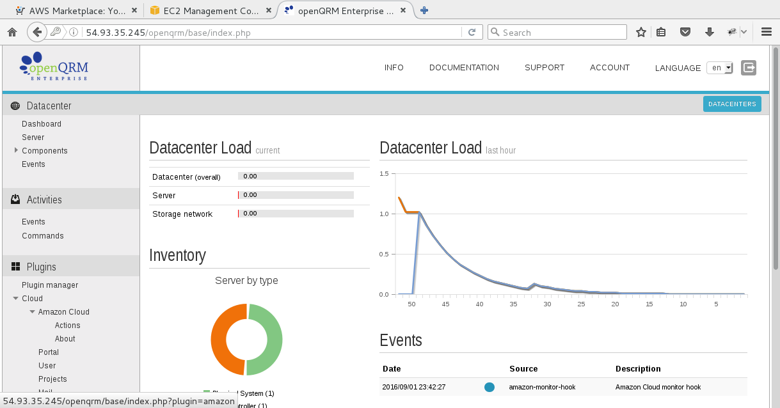Expand the Components tree item arrow
The height and width of the screenshot is (408, 780).
16,150
